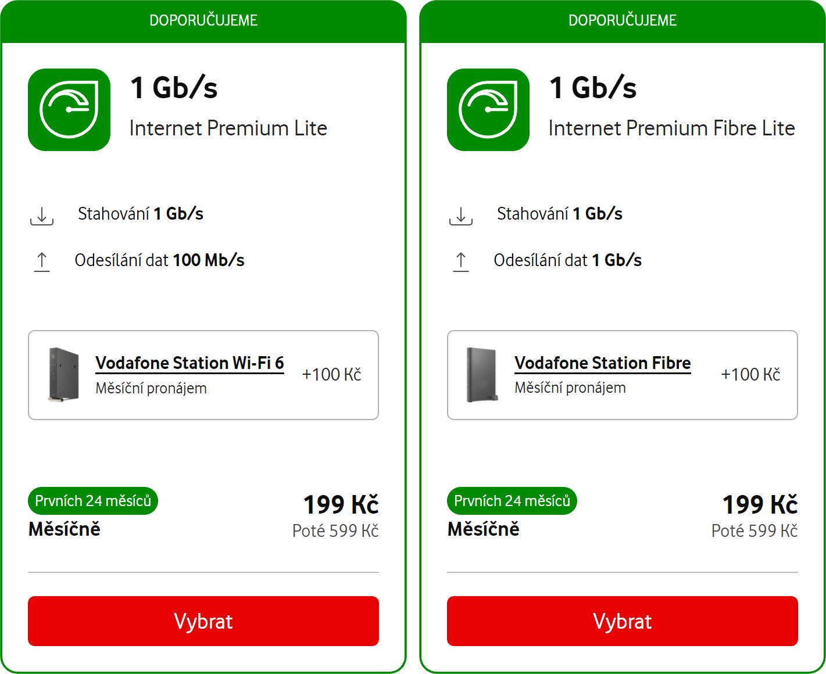The image size is (826, 674).
Task: Click the download icon in the Premium Lite card
Action: coord(42,216)
